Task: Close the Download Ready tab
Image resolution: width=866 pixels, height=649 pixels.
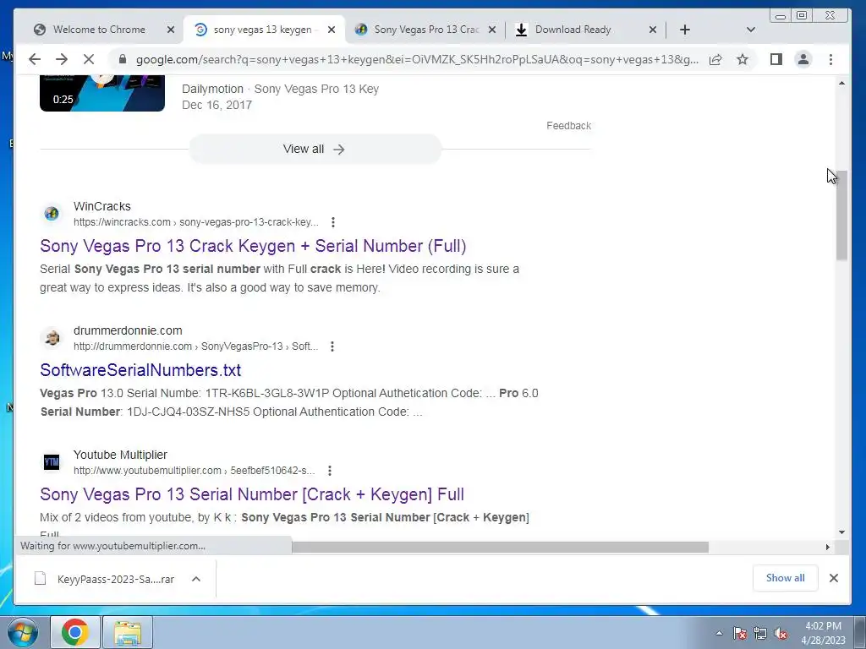Action: pos(652,30)
